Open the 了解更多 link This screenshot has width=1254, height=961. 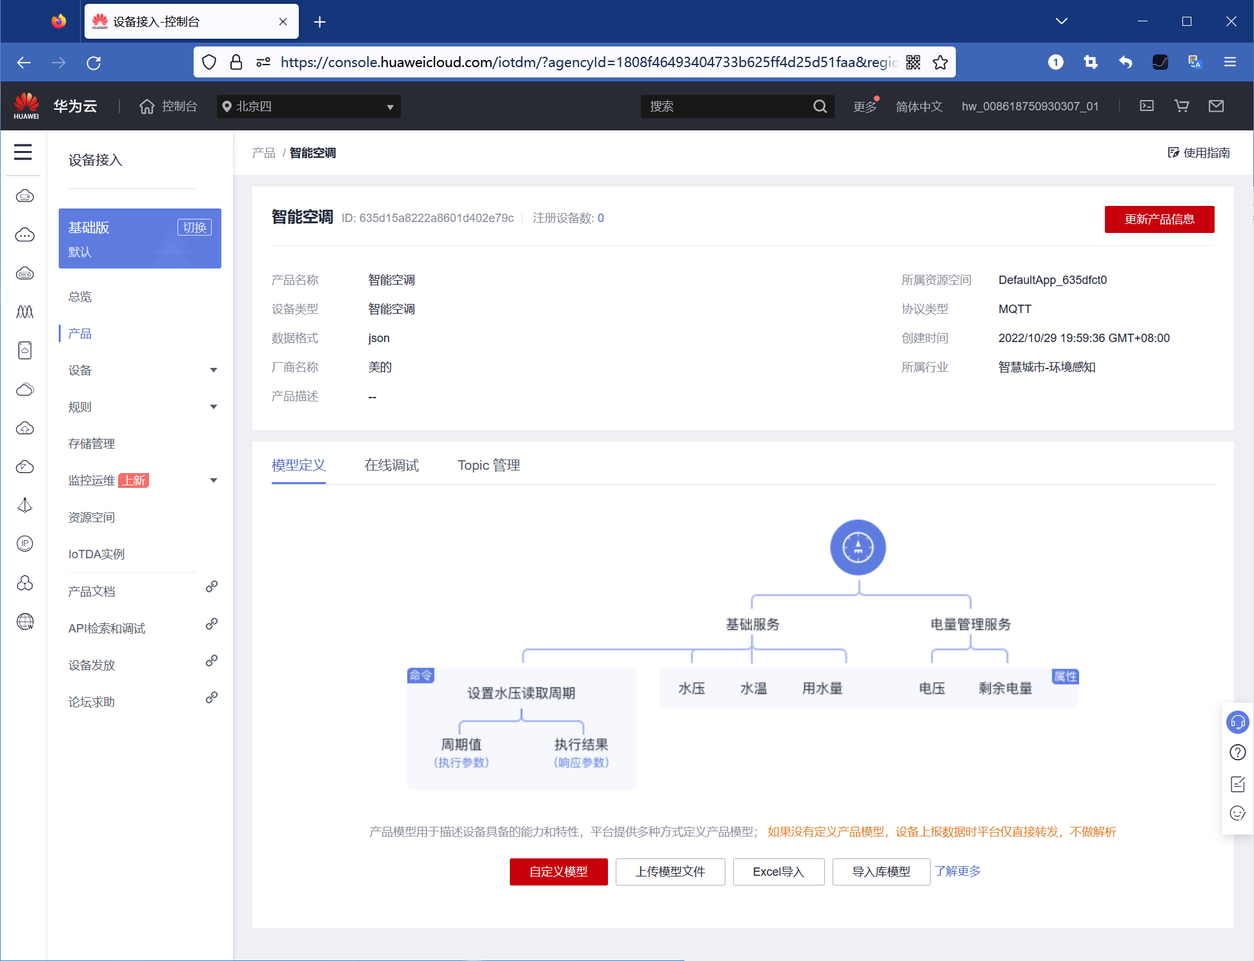pyautogui.click(x=957, y=871)
